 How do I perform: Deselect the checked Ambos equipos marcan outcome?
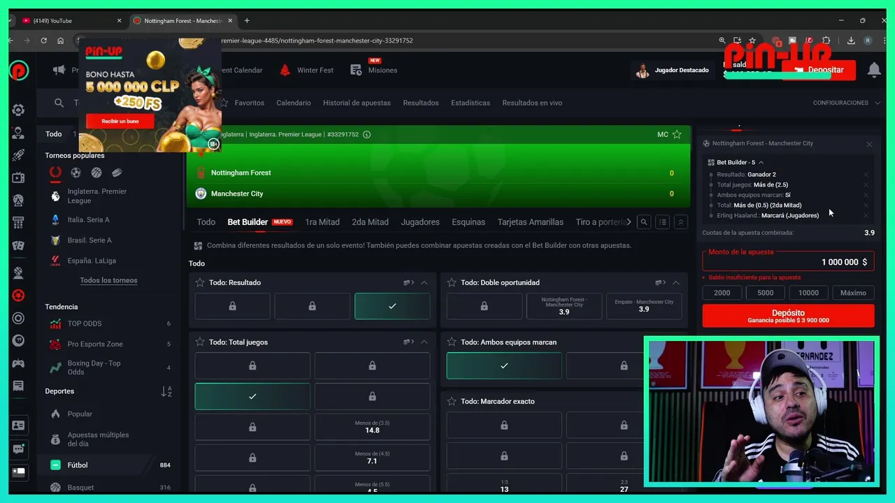tap(504, 365)
